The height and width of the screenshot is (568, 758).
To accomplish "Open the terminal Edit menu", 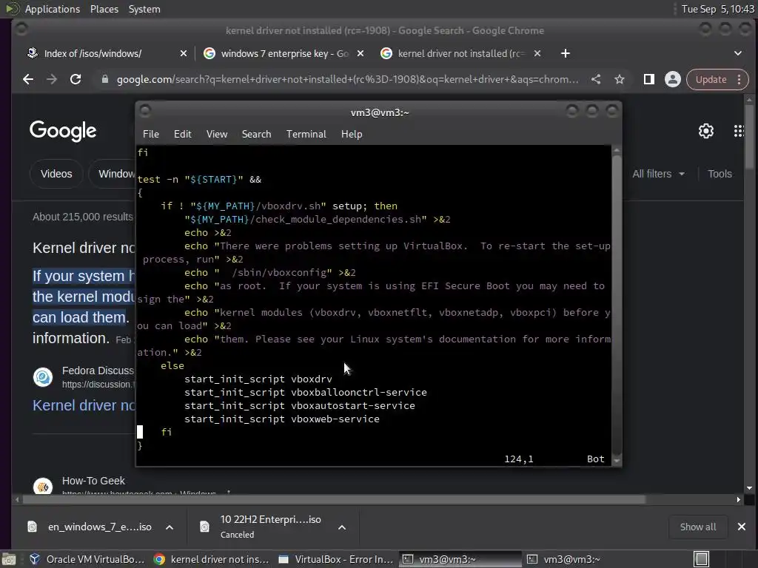I will coord(182,135).
